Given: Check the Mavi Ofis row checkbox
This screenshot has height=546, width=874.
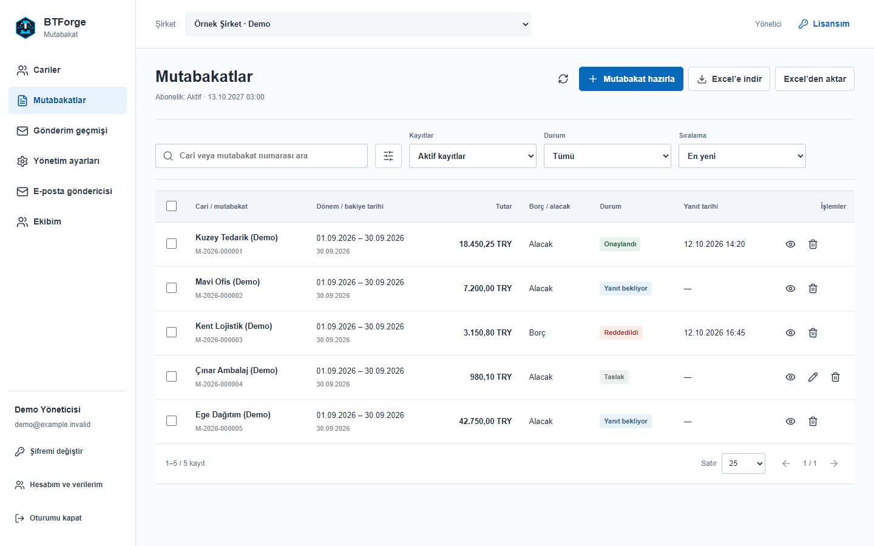Looking at the screenshot, I should click(171, 288).
